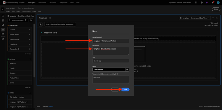Collapse the Freeform panel chevron
The height and width of the screenshot is (110, 222).
213,18
